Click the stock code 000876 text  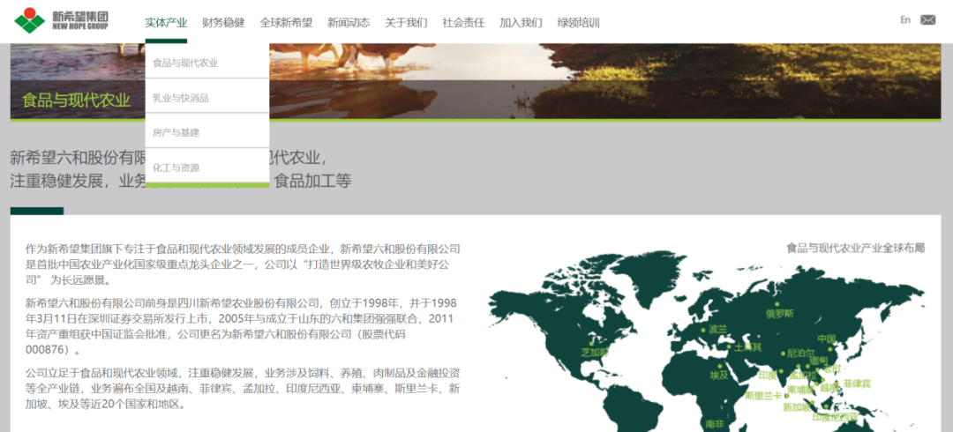[46, 351]
